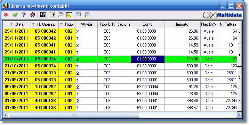Click the Multidata logo
This screenshot has height=125, width=249.
pos(229,15)
